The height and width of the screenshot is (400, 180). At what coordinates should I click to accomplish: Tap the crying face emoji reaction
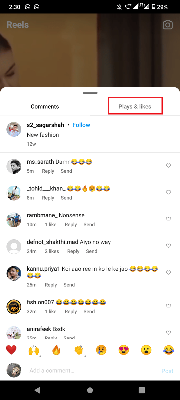(x=101, y=350)
